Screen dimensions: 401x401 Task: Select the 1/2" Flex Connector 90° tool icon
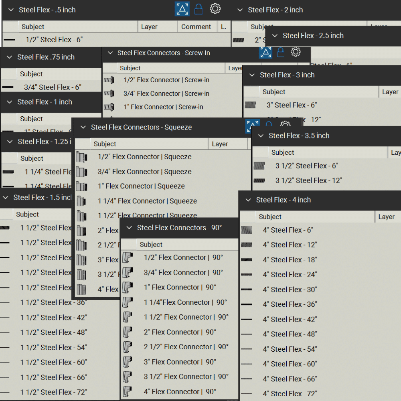click(128, 257)
